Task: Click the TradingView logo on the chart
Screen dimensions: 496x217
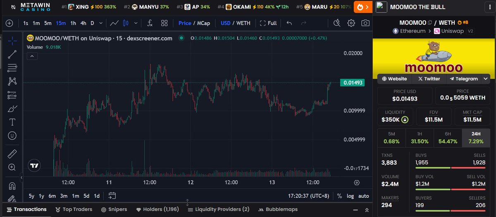Action: click(34, 166)
